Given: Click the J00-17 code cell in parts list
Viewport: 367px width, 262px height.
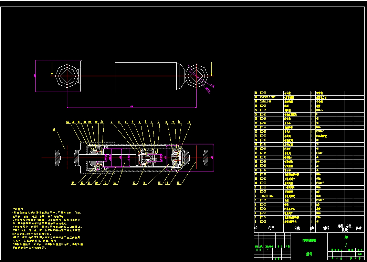Looking at the screenshot, I should (x=263, y=149).
